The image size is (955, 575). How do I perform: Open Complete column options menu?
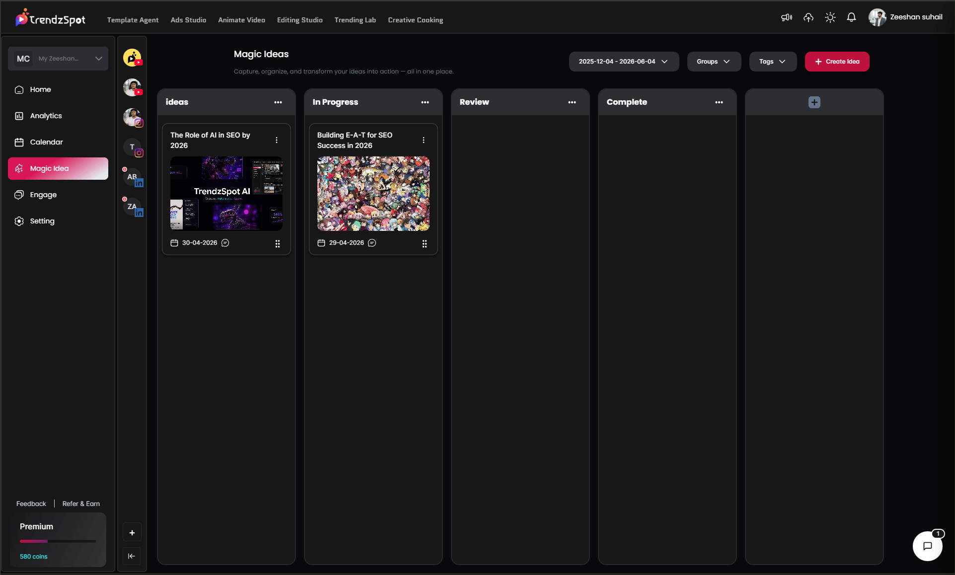click(719, 102)
